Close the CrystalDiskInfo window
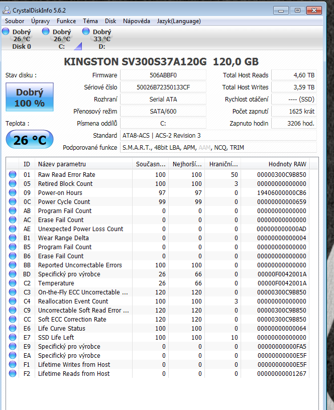Image resolution: width=334 pixels, height=410 pixels. (x=314, y=11)
